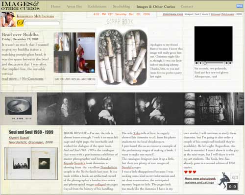Open the 'No Comments' link
Image resolution: width=245 pixels, height=195 pixels.
coord(33,79)
